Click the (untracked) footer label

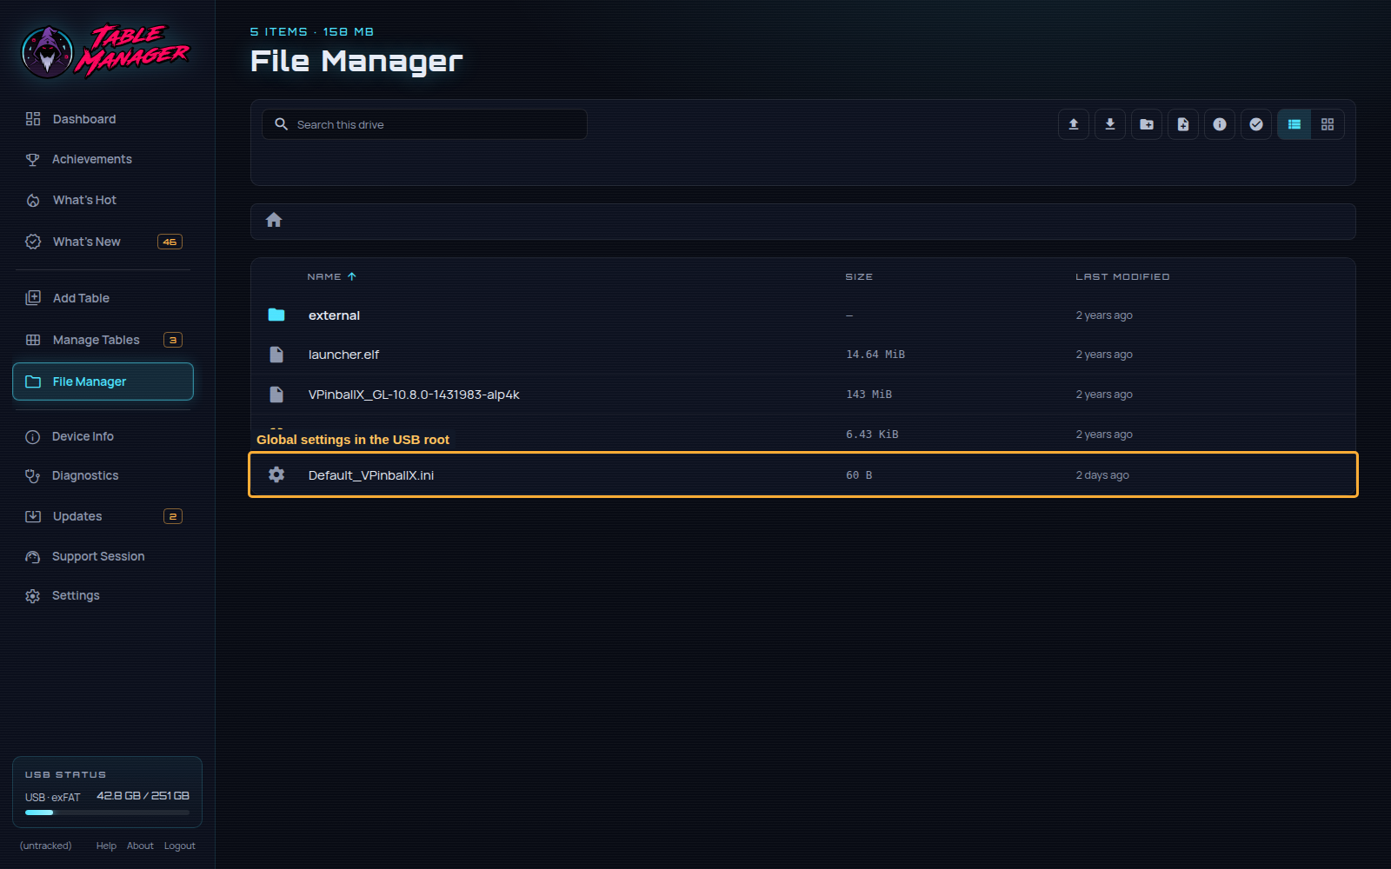pos(46,846)
